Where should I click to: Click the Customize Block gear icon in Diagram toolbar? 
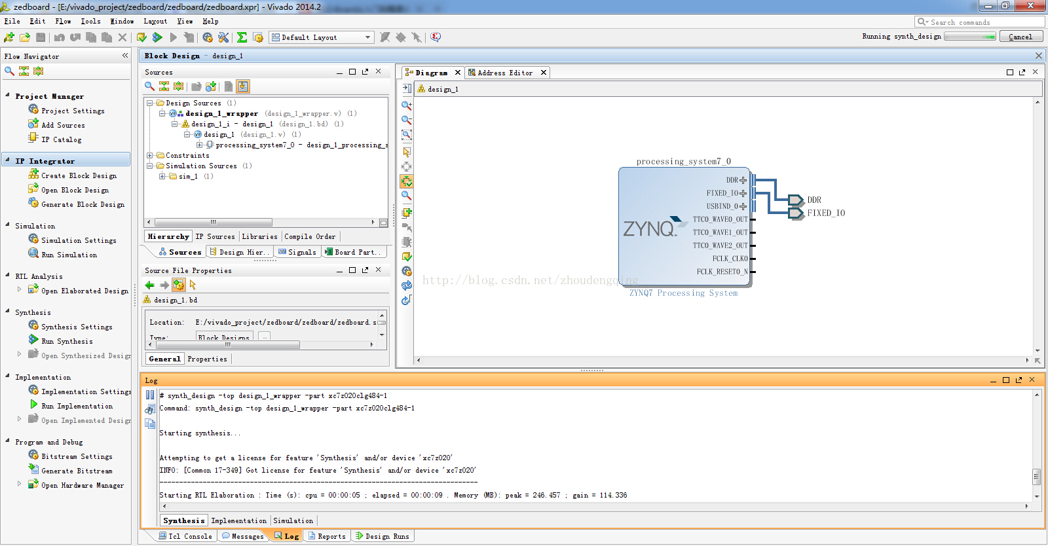[407, 271]
